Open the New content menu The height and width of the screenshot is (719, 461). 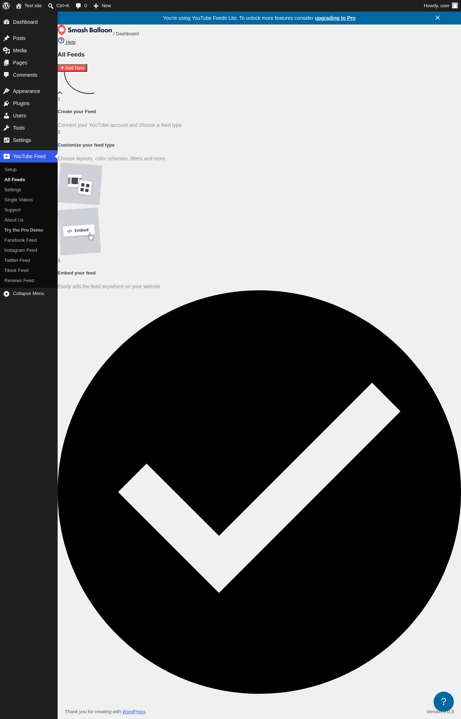[102, 6]
